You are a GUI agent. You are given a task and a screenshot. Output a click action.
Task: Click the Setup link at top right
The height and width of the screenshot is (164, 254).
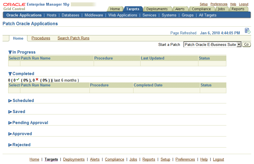click(203, 4)
